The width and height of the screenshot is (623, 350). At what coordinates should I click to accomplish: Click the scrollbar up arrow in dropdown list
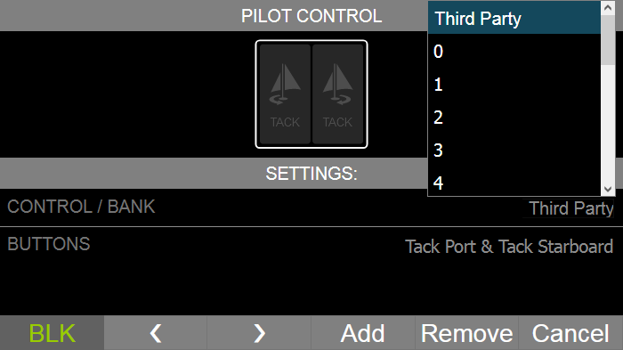click(x=608, y=7)
